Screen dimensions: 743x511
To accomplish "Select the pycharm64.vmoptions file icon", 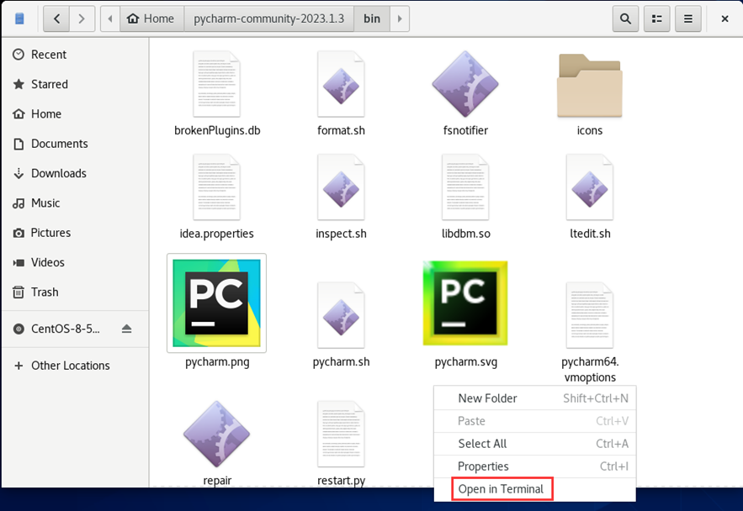I will 590,315.
